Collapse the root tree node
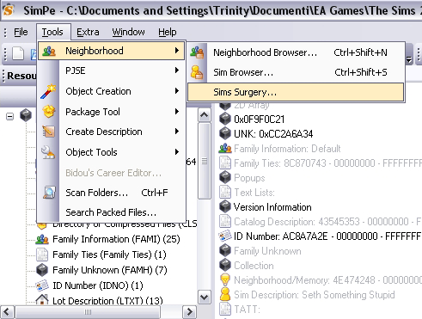The image size is (422, 319). (10, 117)
